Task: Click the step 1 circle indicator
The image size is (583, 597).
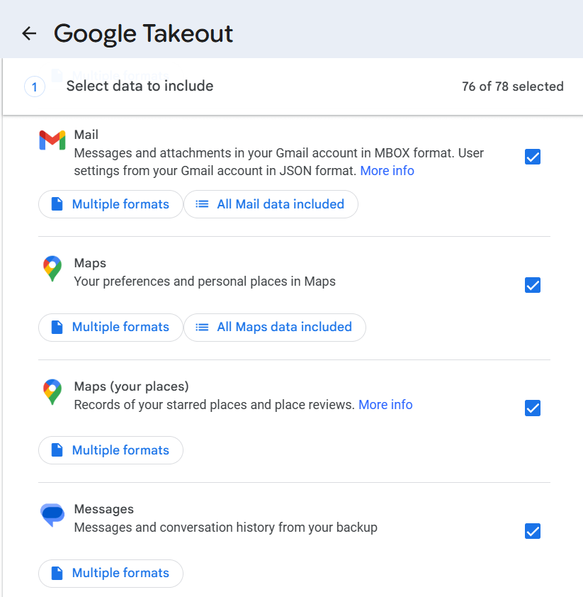Action: (x=35, y=86)
